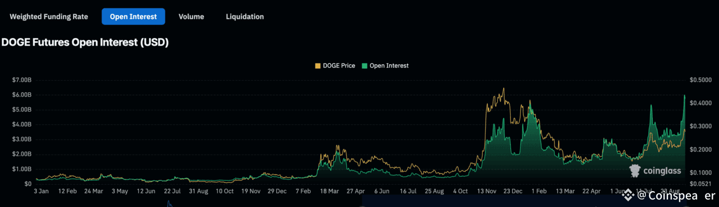Image resolution: width=719 pixels, height=207 pixels.
Task: Click the 1 Feb date on x-axis
Action: [540, 192]
